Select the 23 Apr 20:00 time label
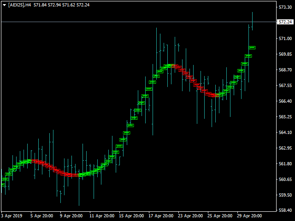This screenshot has height=221, width=295. coord(190,216)
